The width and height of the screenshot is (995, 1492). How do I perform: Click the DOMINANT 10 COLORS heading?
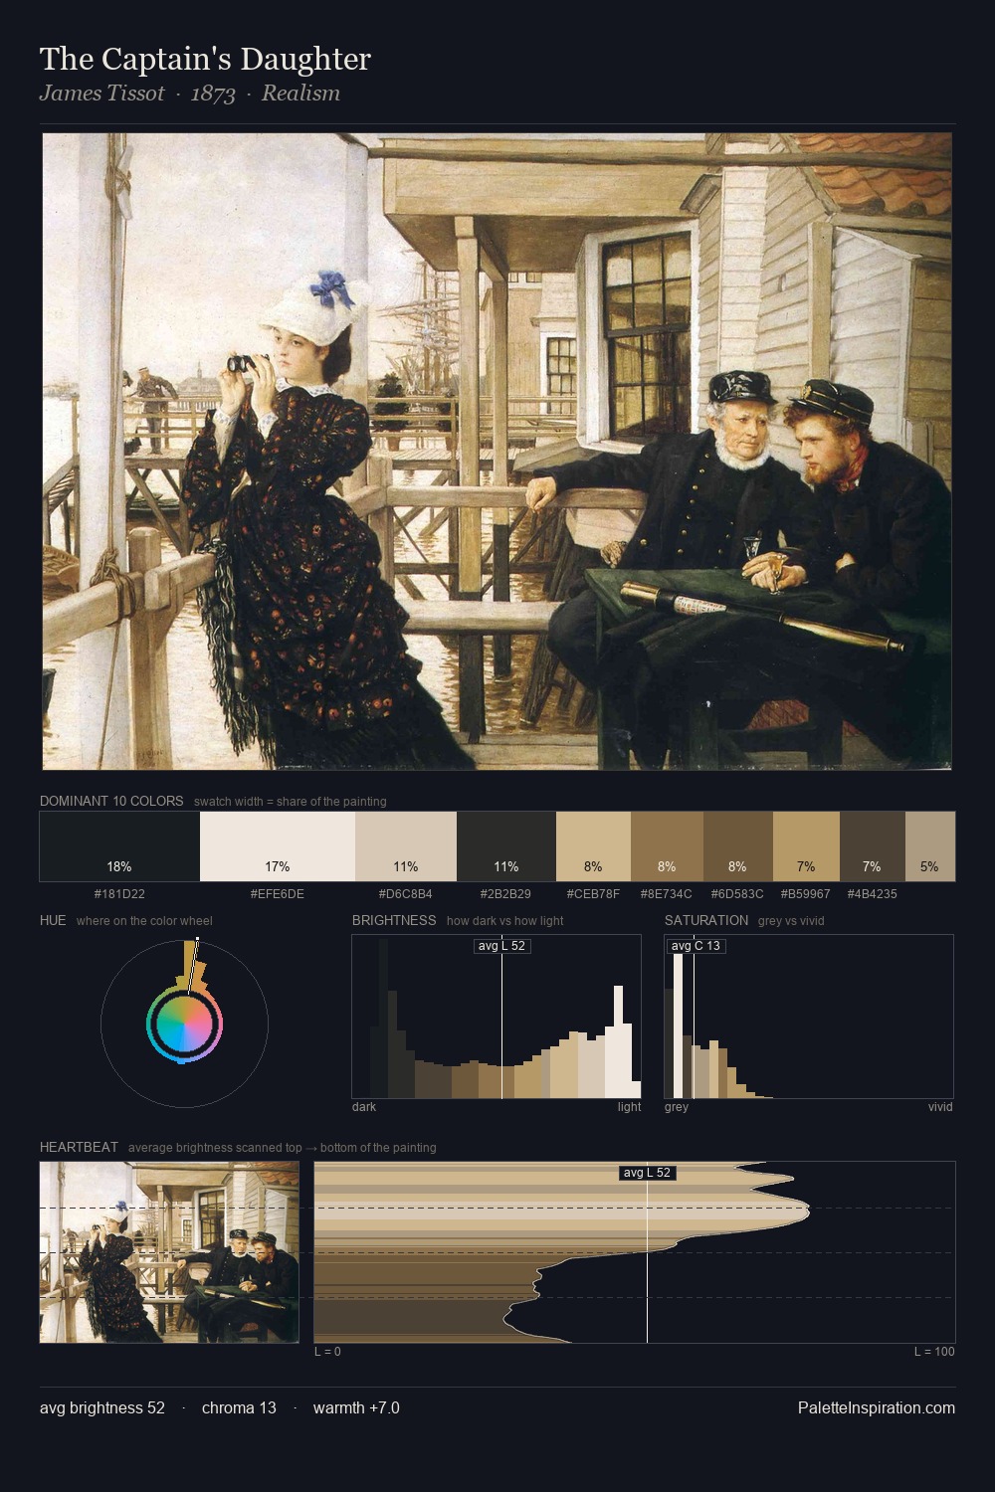point(111,801)
